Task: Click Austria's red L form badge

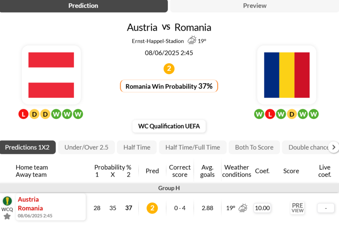Action: (23, 114)
